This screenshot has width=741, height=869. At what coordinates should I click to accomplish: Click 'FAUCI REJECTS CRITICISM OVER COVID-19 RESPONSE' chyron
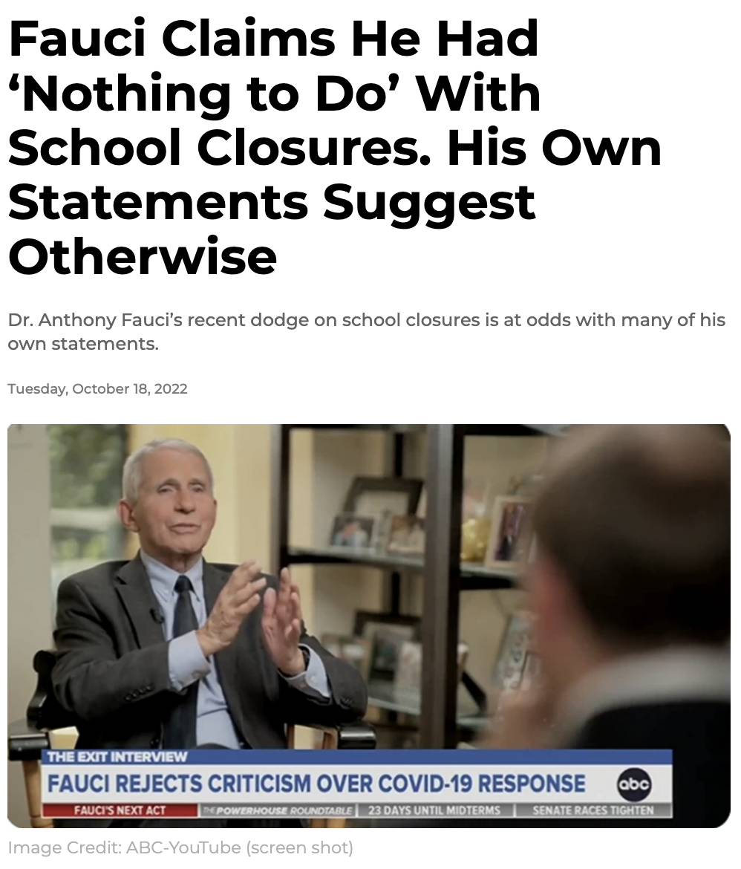[316, 784]
